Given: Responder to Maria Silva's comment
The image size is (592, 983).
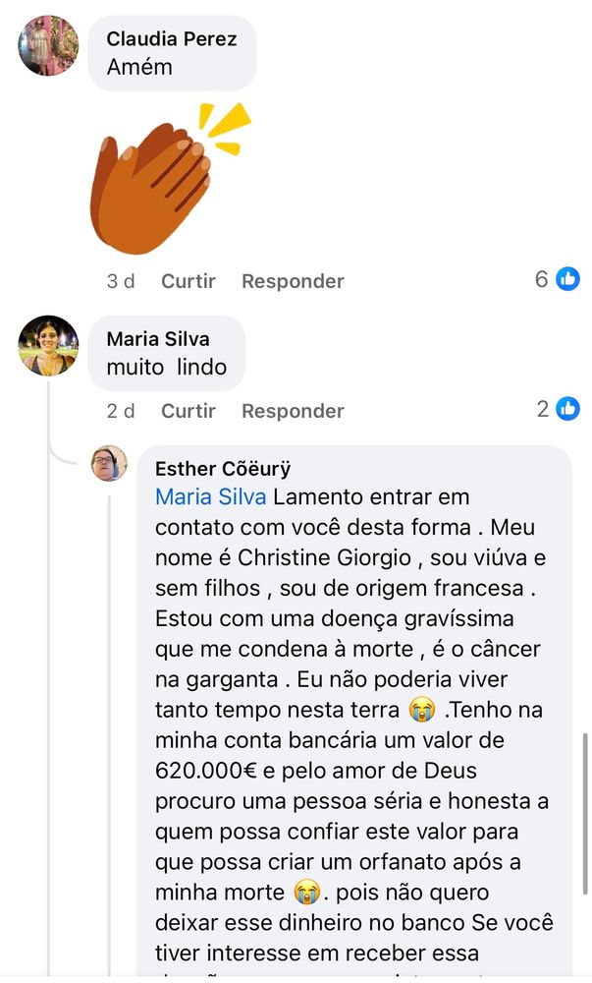Looking at the screenshot, I should click(x=293, y=411).
